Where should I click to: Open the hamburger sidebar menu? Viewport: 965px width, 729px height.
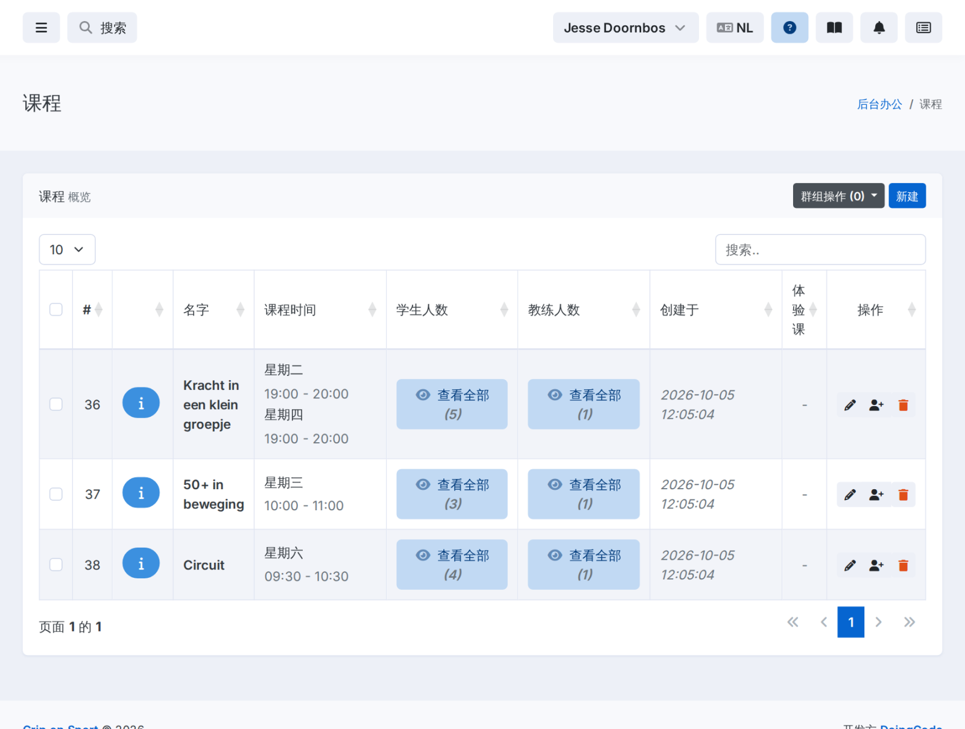[41, 28]
